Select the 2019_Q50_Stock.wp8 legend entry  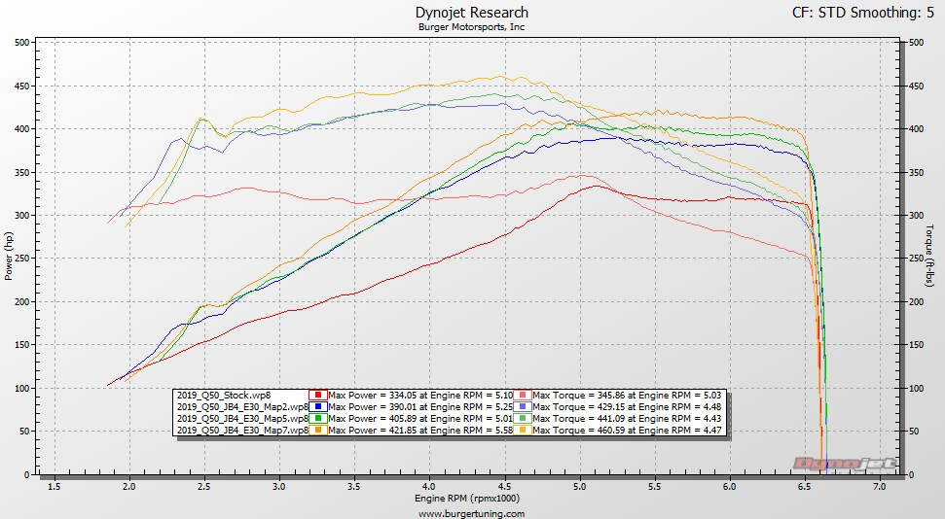tap(224, 396)
